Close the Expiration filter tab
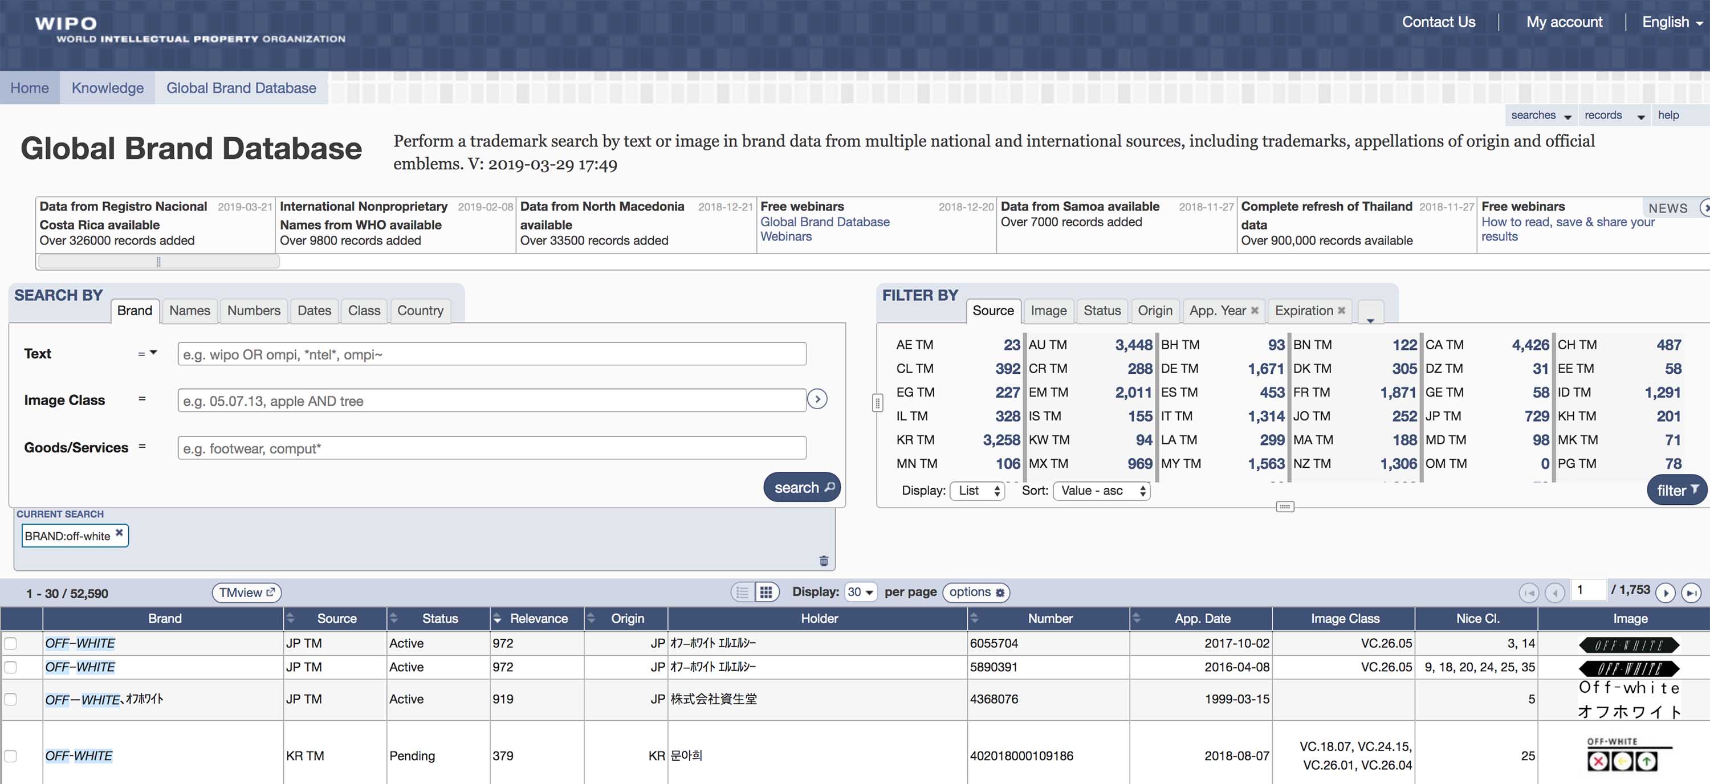 pyautogui.click(x=1342, y=311)
